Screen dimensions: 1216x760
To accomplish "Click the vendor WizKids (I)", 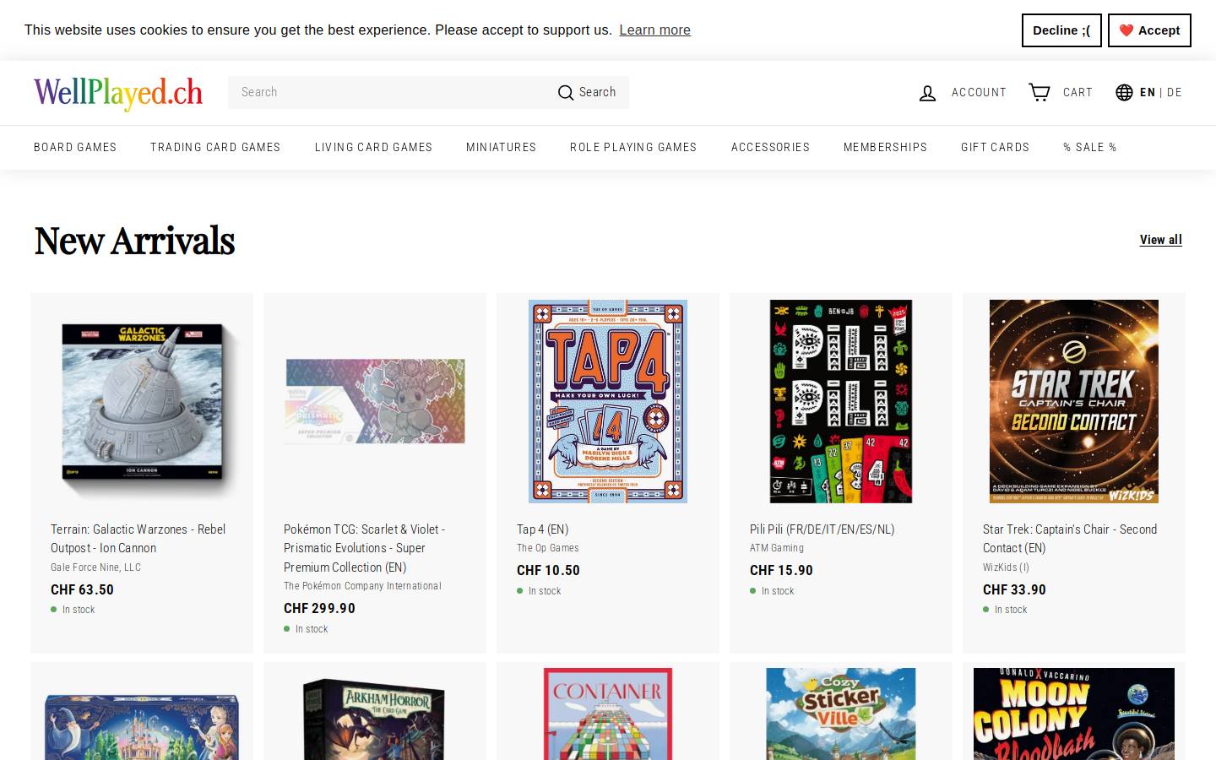I will coord(1006,567).
